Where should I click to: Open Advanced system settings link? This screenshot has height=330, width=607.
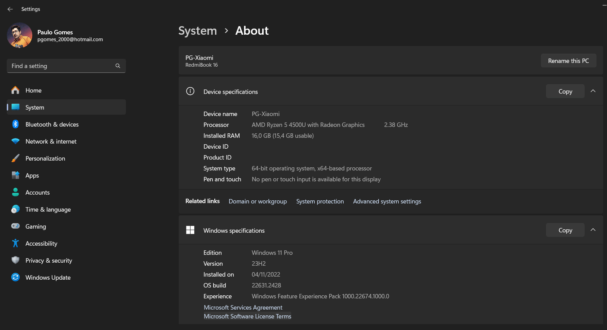387,201
